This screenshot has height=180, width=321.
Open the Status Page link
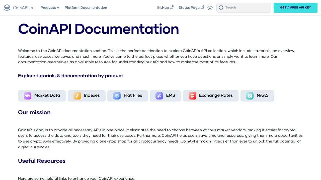(191, 8)
